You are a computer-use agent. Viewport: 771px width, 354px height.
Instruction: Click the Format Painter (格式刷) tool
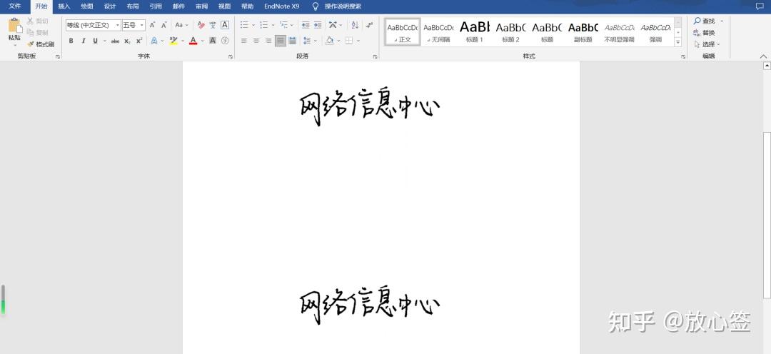click(x=40, y=44)
